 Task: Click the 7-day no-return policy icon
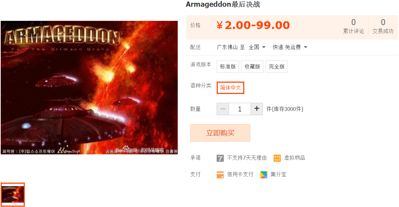click(x=220, y=158)
